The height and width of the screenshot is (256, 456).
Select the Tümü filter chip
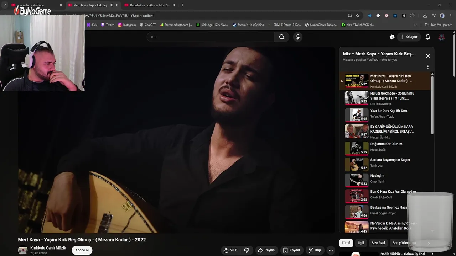346,243
